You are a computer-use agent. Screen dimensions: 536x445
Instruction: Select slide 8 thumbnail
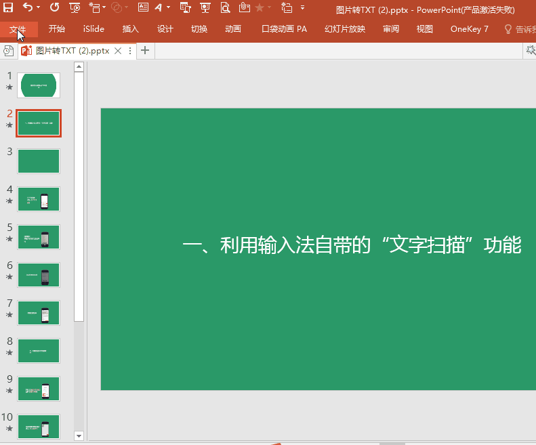39,351
